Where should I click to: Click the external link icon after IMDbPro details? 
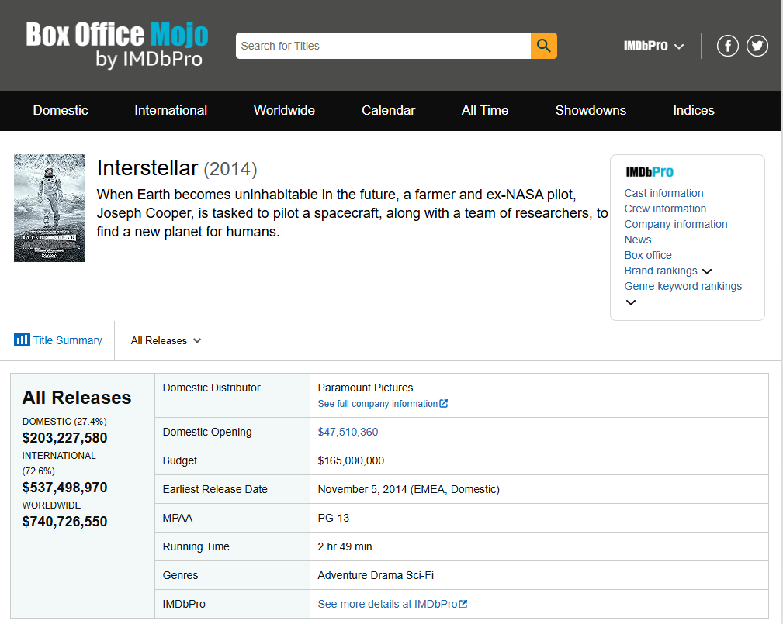[x=463, y=604]
